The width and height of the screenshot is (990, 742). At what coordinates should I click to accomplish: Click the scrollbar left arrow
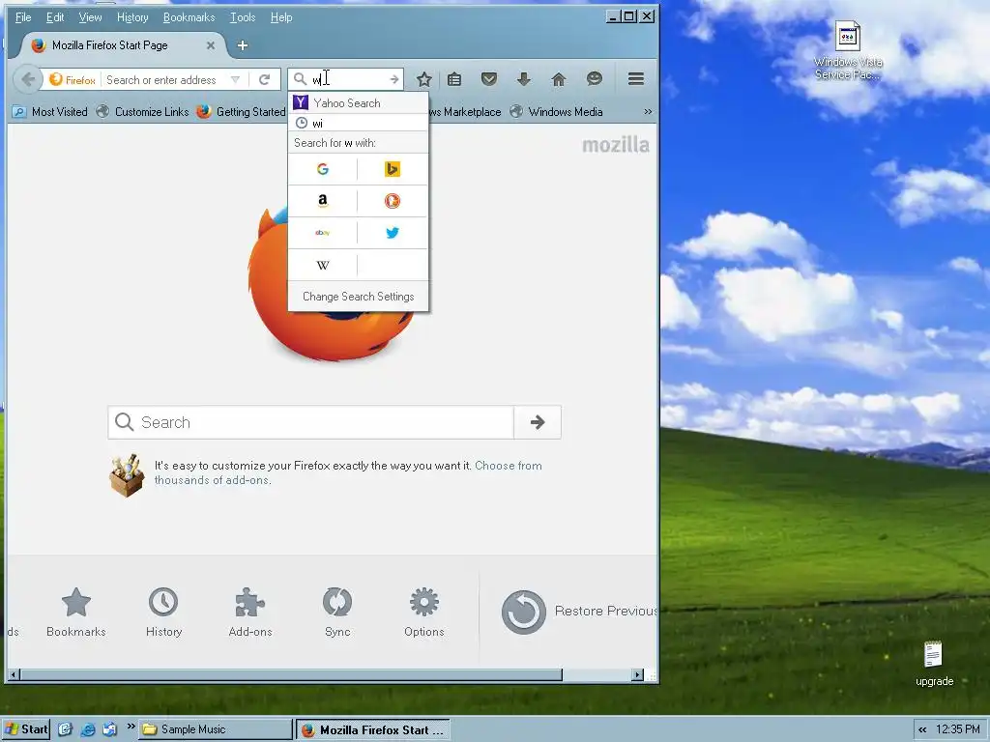(14, 674)
